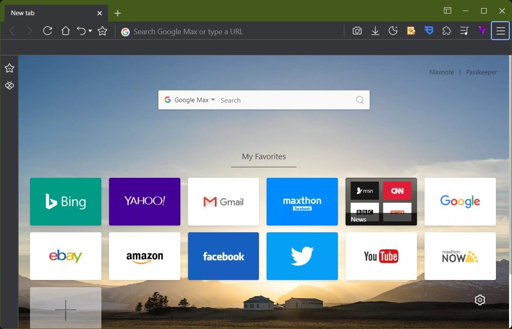Screen dimensions: 512x329
Task: Open the extensions puzzle icon
Action: (447, 31)
